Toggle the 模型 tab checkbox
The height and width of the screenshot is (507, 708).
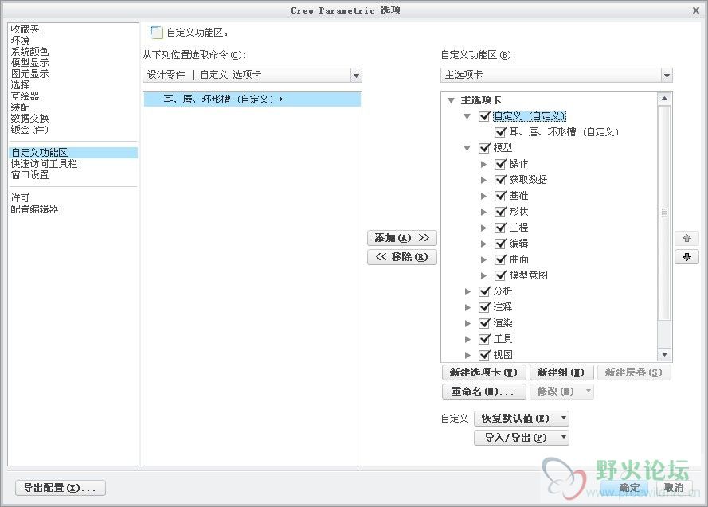click(x=484, y=148)
